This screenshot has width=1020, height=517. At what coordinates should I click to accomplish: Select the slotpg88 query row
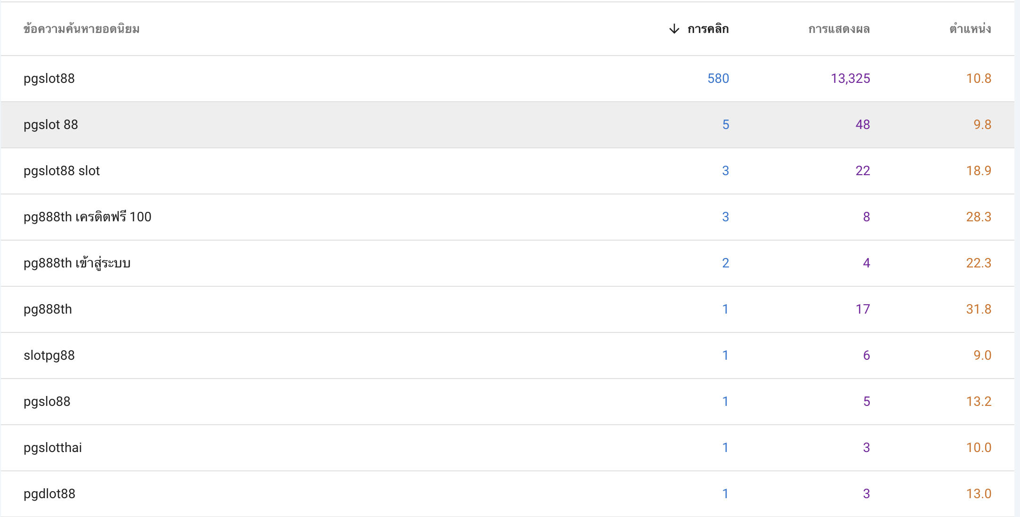click(508, 355)
